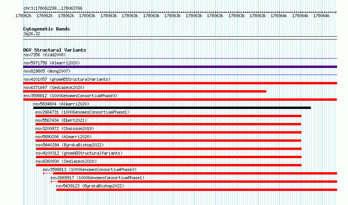Image resolution: width=348 pixels, height=205 pixels.
Task: Open the nsv829805 (Wong2007) variant label
Action: pyautogui.click(x=47, y=71)
